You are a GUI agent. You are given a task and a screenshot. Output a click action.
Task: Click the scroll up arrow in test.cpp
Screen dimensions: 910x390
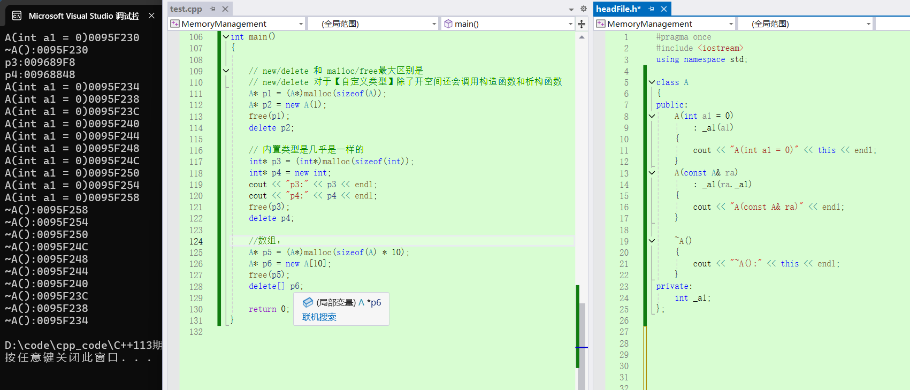point(582,37)
